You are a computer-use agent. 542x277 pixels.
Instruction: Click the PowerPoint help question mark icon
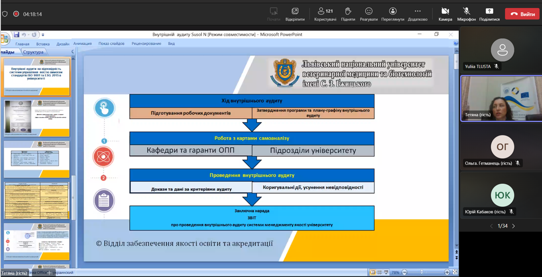coord(456,44)
